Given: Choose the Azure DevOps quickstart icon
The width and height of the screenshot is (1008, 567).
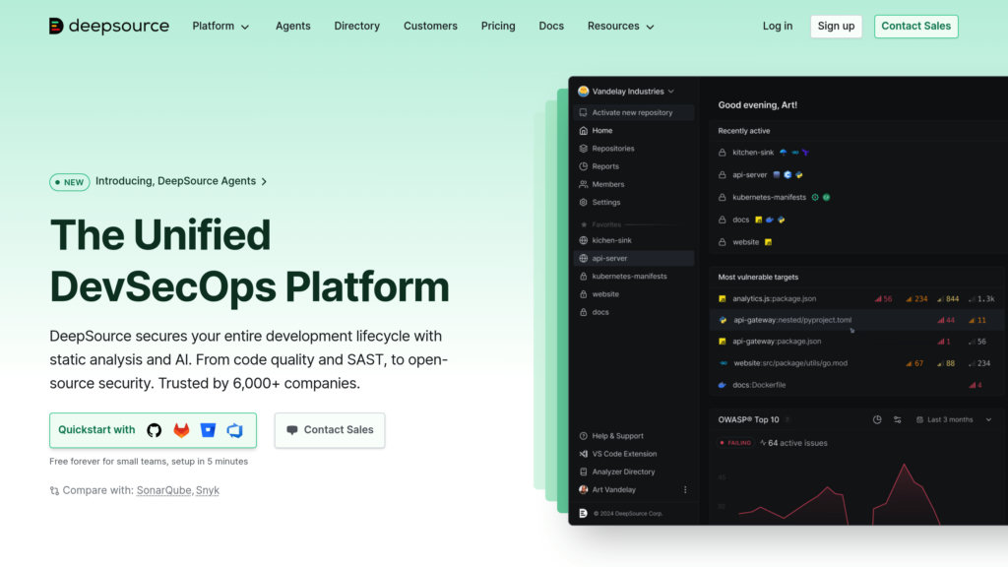Looking at the screenshot, I should [234, 430].
